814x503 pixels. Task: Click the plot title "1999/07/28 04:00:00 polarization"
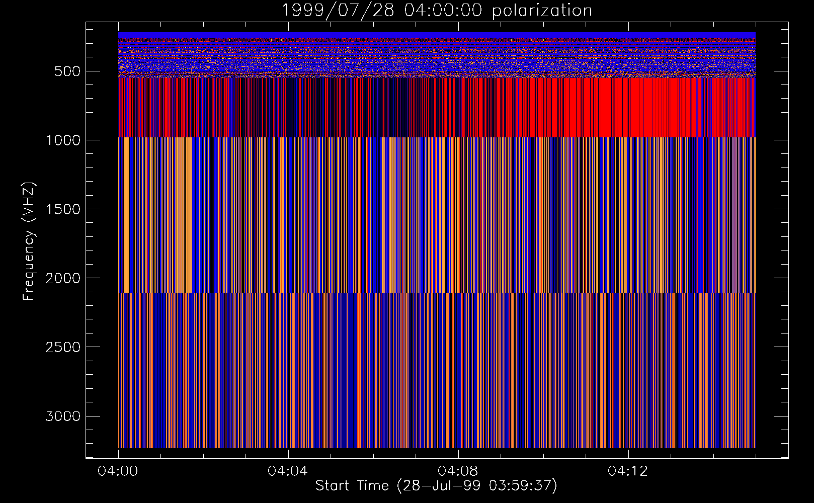437,11
